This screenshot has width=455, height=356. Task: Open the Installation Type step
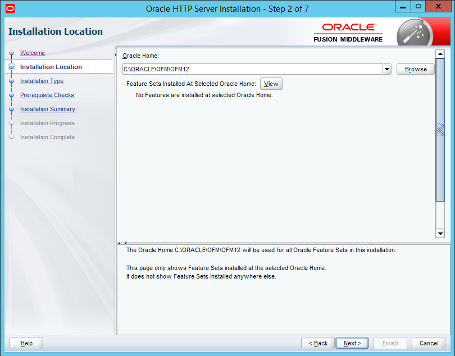pyautogui.click(x=42, y=81)
